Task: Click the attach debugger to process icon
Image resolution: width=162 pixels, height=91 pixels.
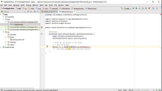Action: 143,8
